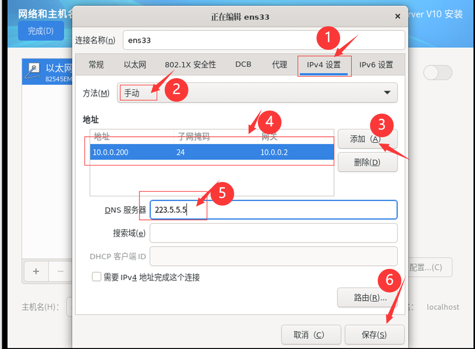Click the DNS 服务器 input field
The image size is (475, 349).
click(x=273, y=210)
